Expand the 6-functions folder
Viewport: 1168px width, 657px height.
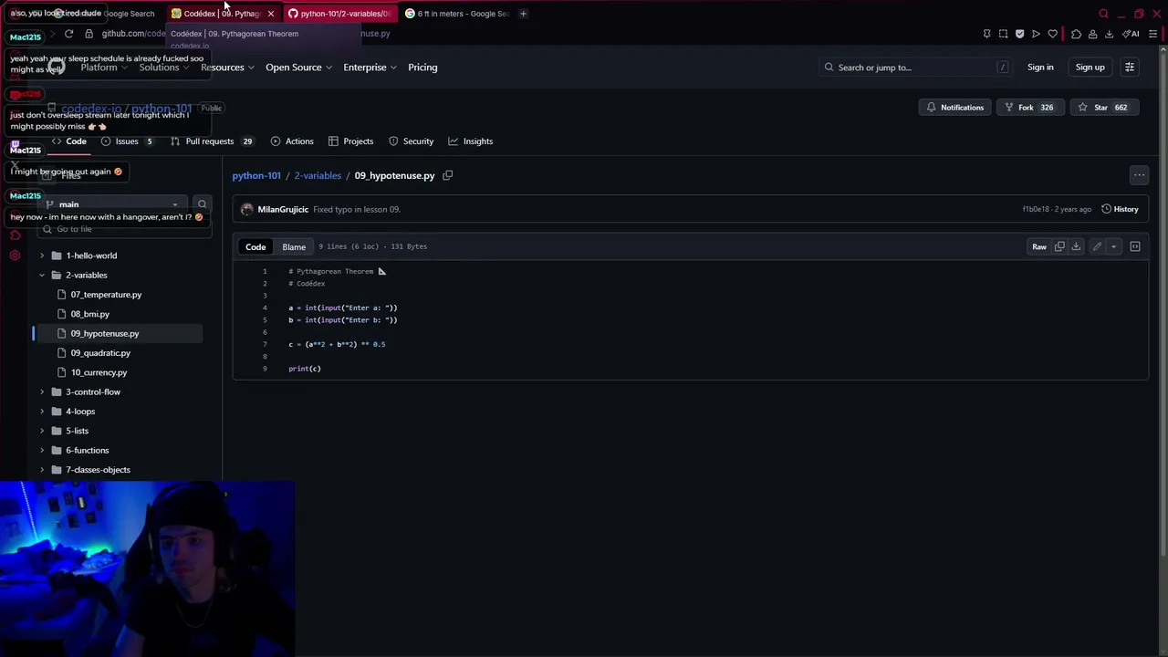[42, 450]
